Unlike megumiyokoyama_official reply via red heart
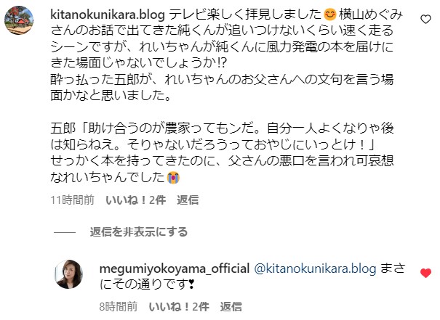 (425, 273)
